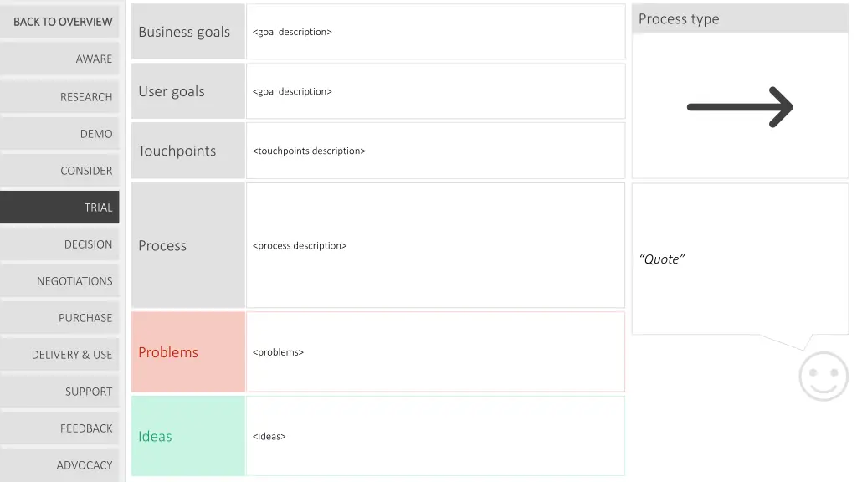Switch to the PURCHASE stage
Screen dimensions: 857x482
point(60,318)
